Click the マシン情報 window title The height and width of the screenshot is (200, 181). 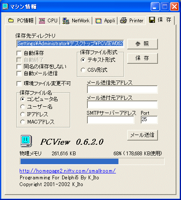point(24,7)
